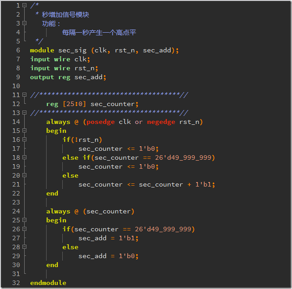Viewport: 292px width, 289px height.
Task: Click 'else' keyword on line 20
Action: (x=70, y=175)
